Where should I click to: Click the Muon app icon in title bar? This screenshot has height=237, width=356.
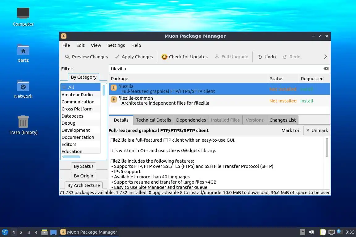(x=64, y=36)
